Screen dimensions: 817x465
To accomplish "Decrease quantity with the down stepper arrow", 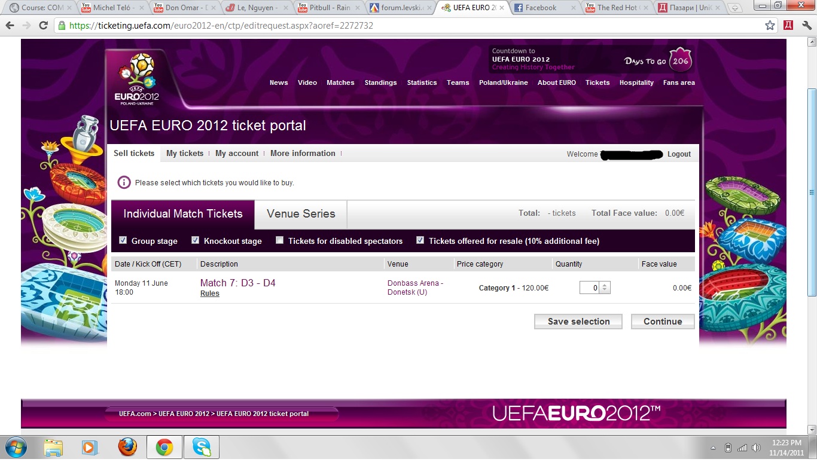I will 605,290.
